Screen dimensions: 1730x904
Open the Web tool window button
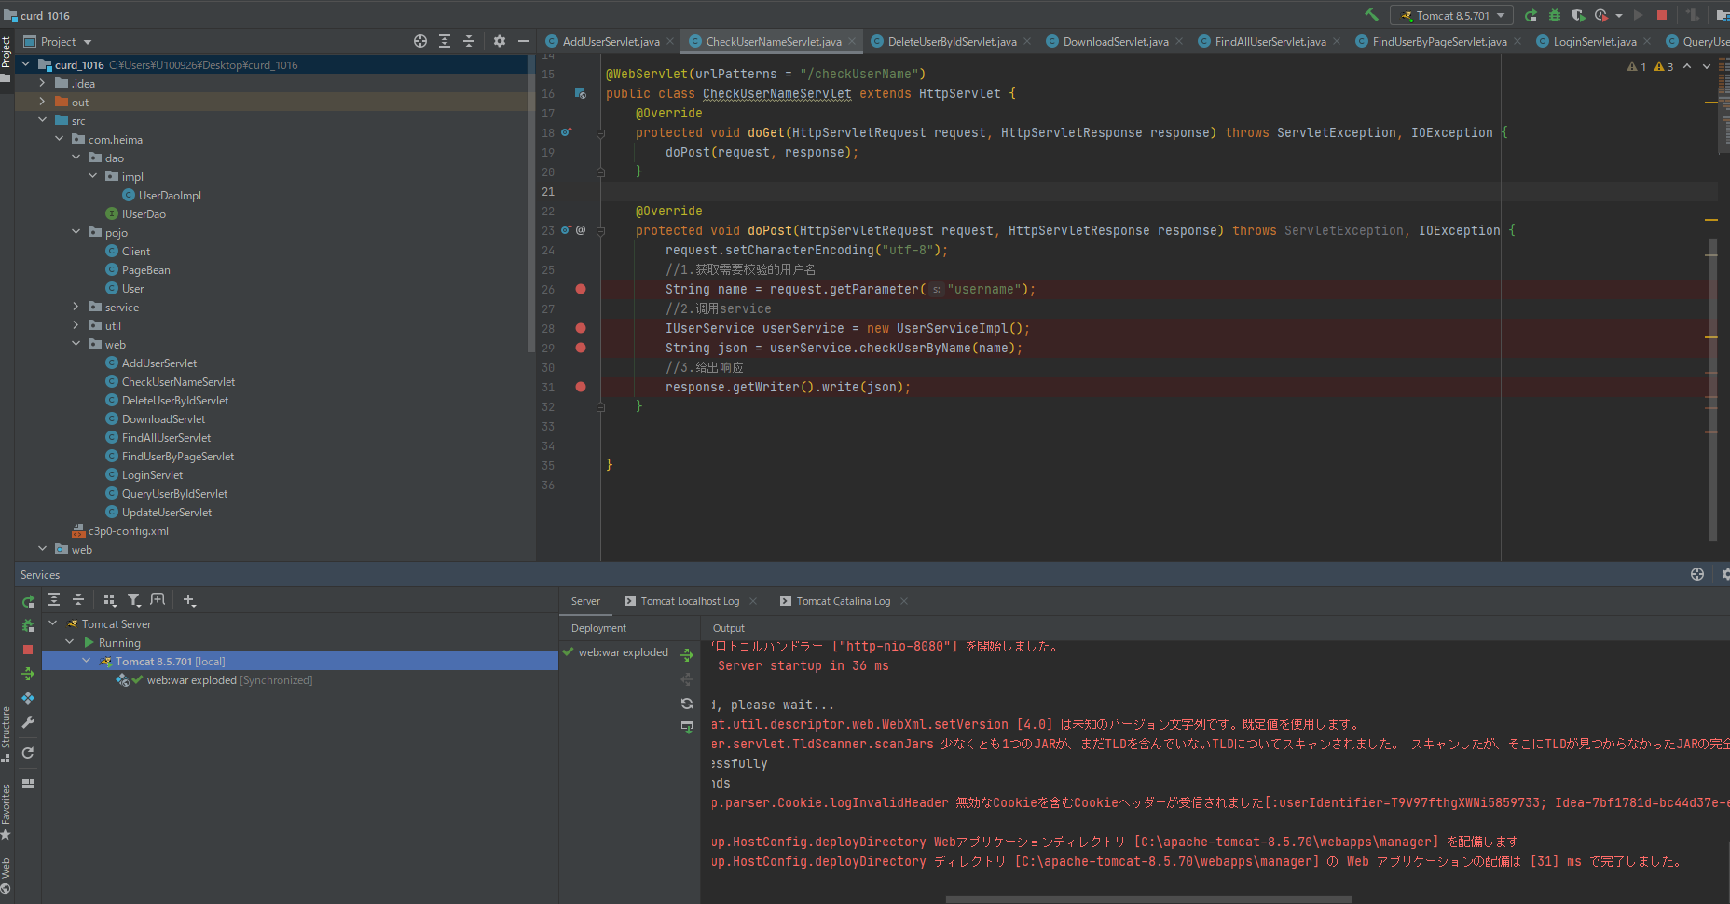click(x=7, y=877)
